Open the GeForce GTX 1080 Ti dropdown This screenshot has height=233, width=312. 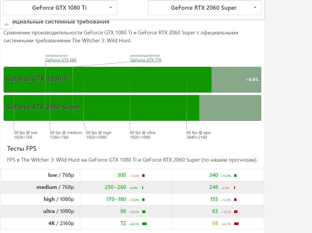(60, 8)
